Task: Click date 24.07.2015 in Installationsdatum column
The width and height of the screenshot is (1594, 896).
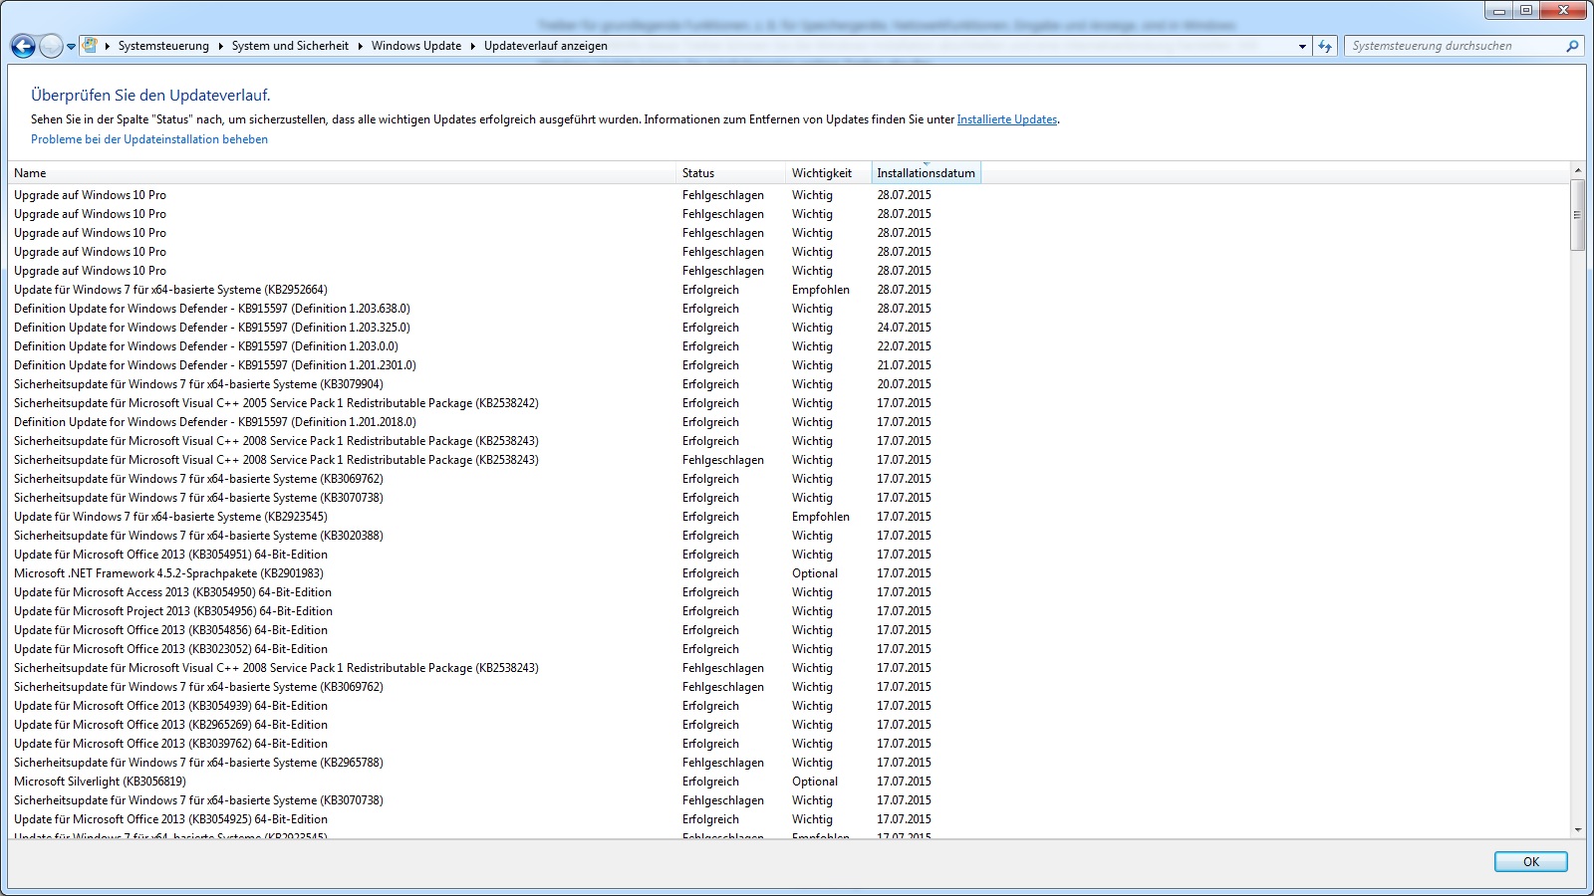Action: point(905,328)
